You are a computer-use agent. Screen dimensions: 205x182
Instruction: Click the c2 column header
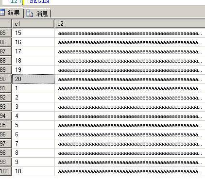[130, 24]
